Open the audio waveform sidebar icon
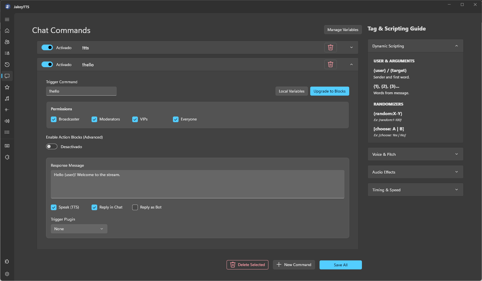The height and width of the screenshot is (281, 482). click(7, 110)
